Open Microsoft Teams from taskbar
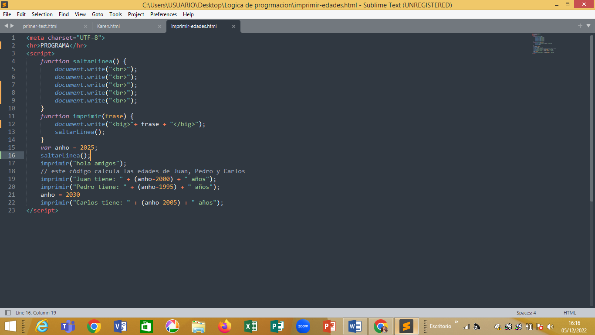Image resolution: width=595 pixels, height=335 pixels. [68, 326]
